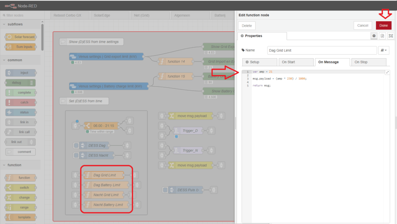Click the palette vertical scrollbar

(42, 39)
